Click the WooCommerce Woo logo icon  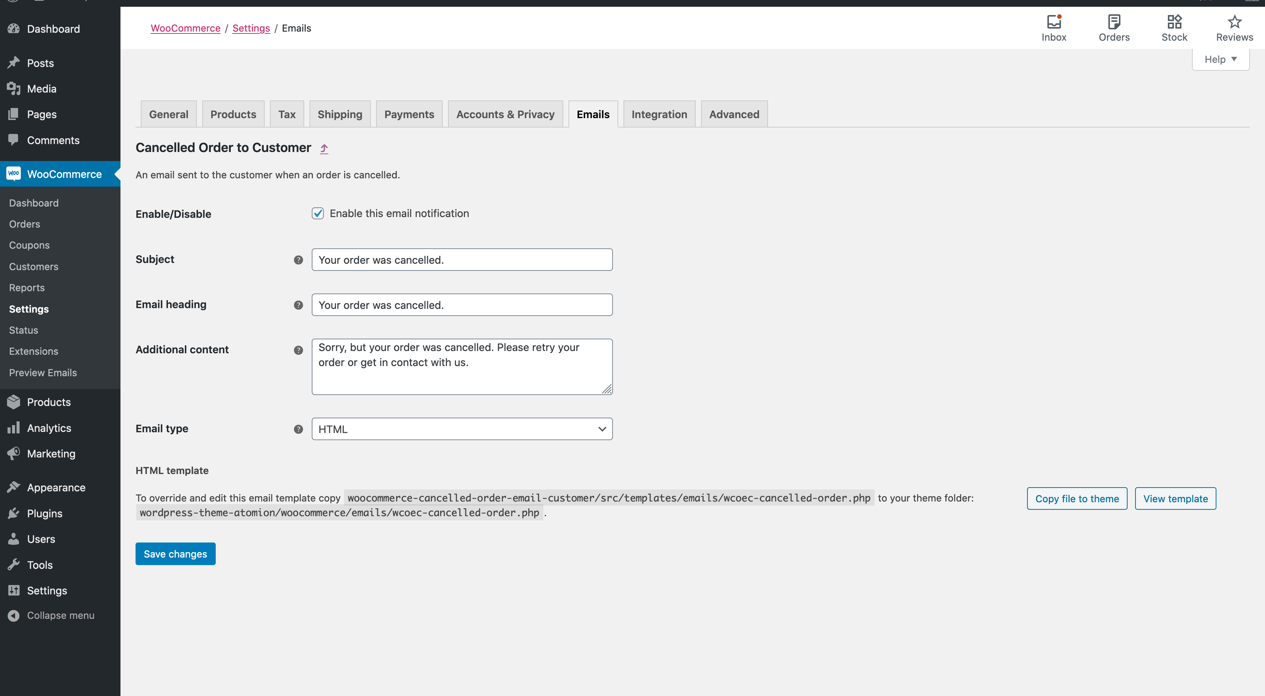tap(14, 173)
